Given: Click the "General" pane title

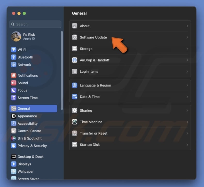Looking at the screenshot, I should [79, 13].
